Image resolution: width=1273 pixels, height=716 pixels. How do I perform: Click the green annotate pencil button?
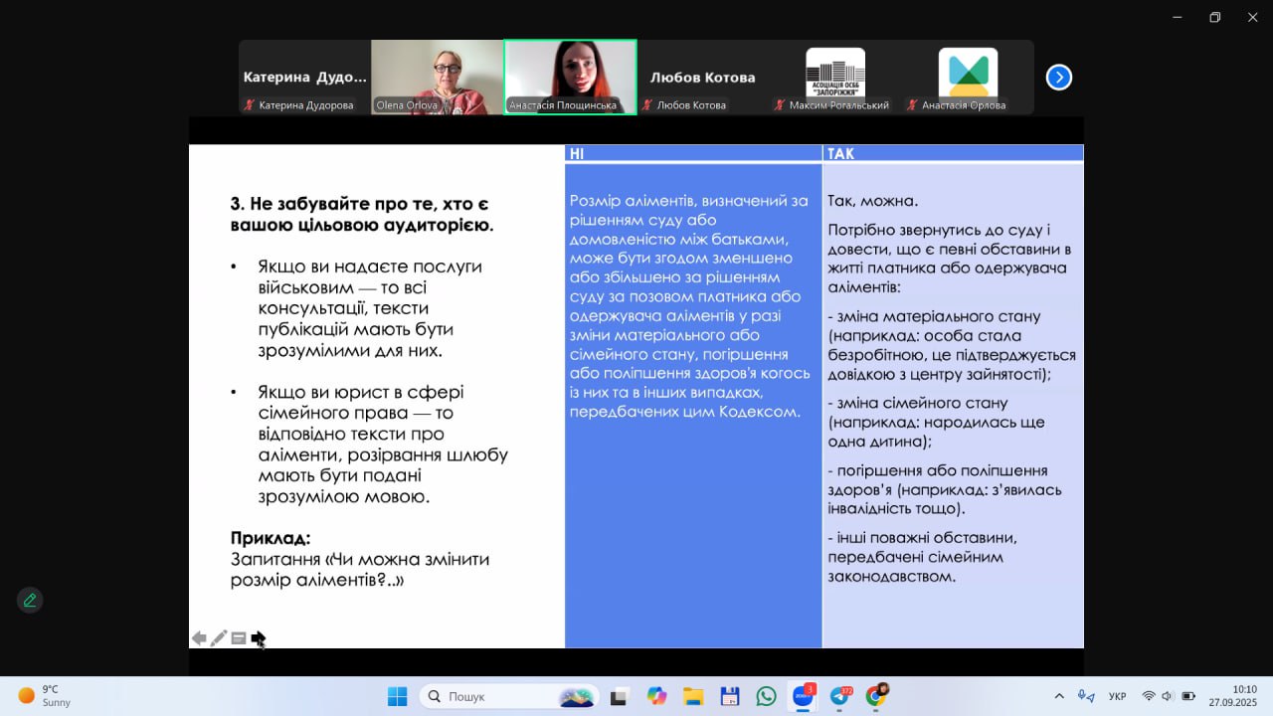coord(30,600)
